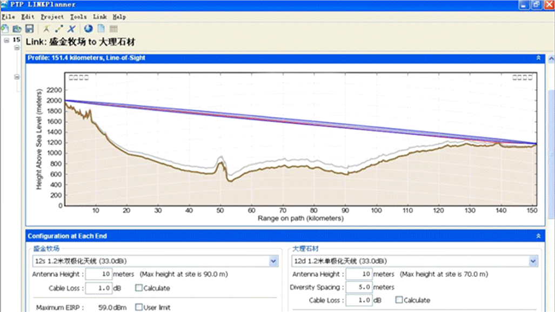Collapse the Profile panel with chevron
This screenshot has height=312, width=555.
(538, 58)
